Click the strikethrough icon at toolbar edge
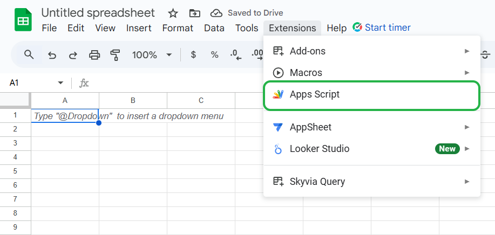495x235 pixels. click(x=485, y=55)
